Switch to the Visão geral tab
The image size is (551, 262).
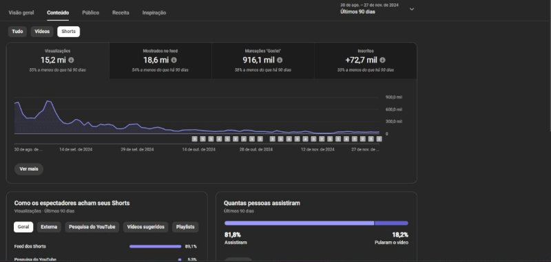coord(21,12)
